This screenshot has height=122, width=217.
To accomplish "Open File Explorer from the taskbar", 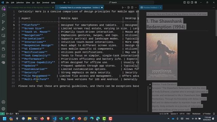I will click(x=29, y=119).
